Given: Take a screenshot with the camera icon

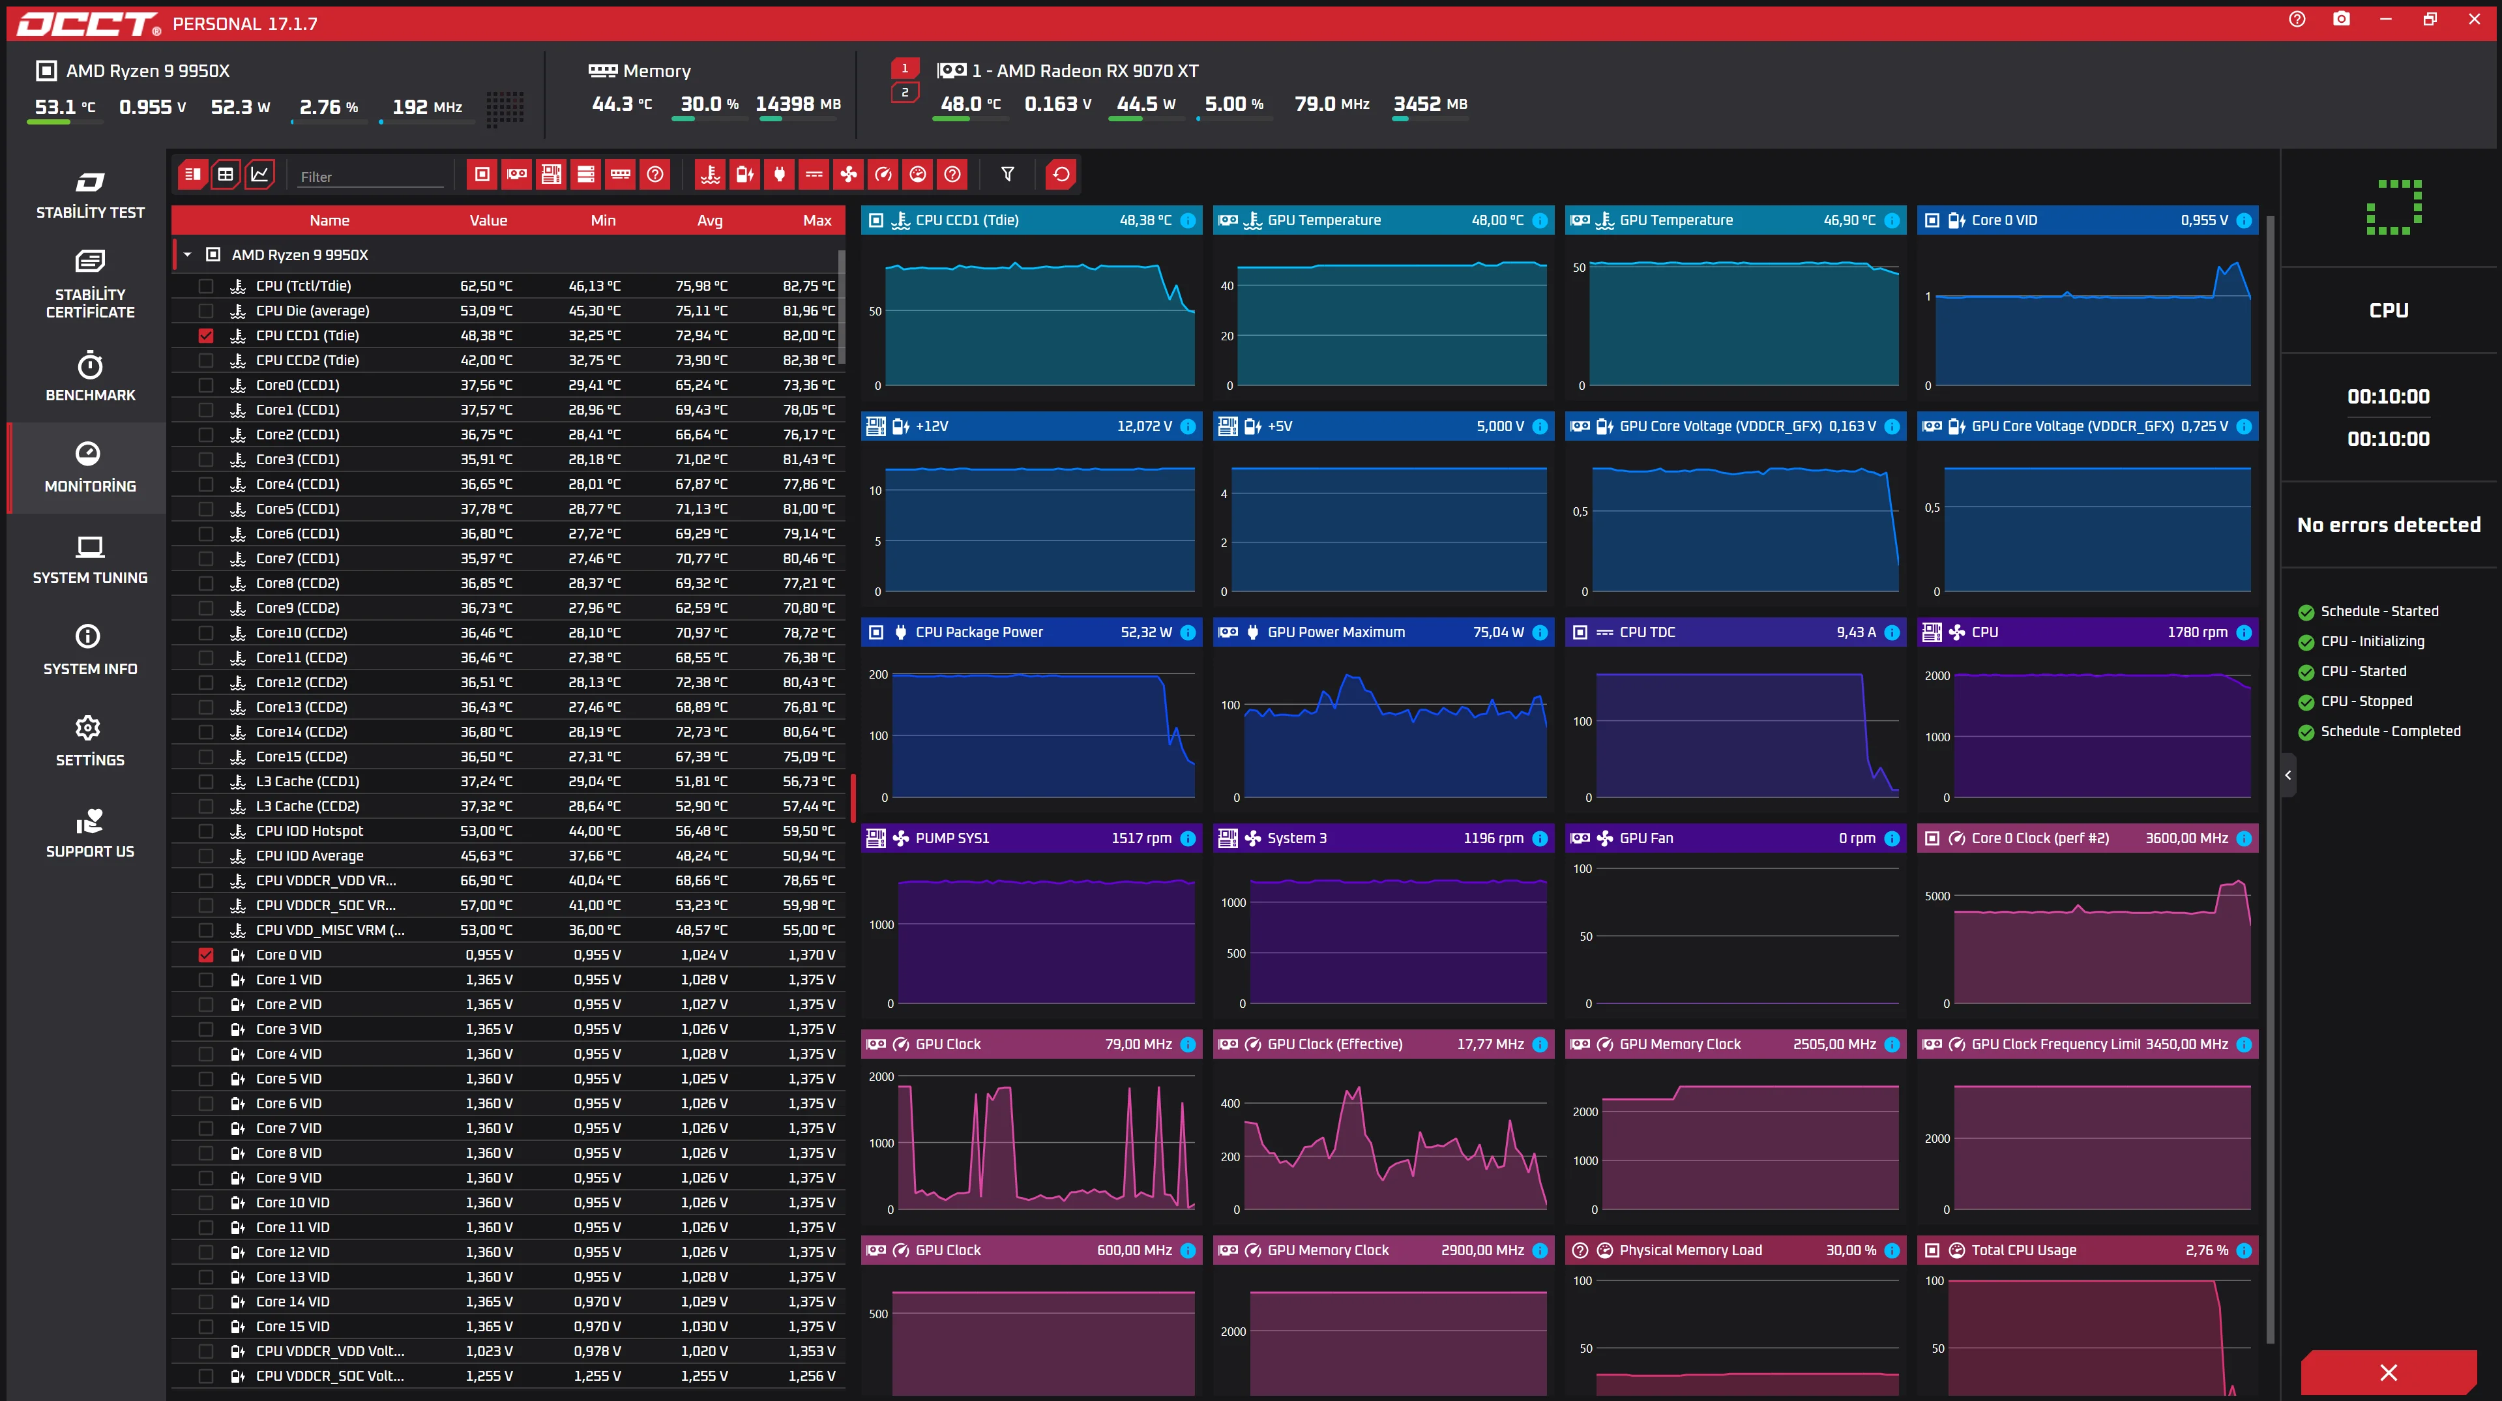Looking at the screenshot, I should pos(2341,20).
